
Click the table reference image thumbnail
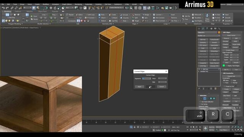click(x=41, y=104)
